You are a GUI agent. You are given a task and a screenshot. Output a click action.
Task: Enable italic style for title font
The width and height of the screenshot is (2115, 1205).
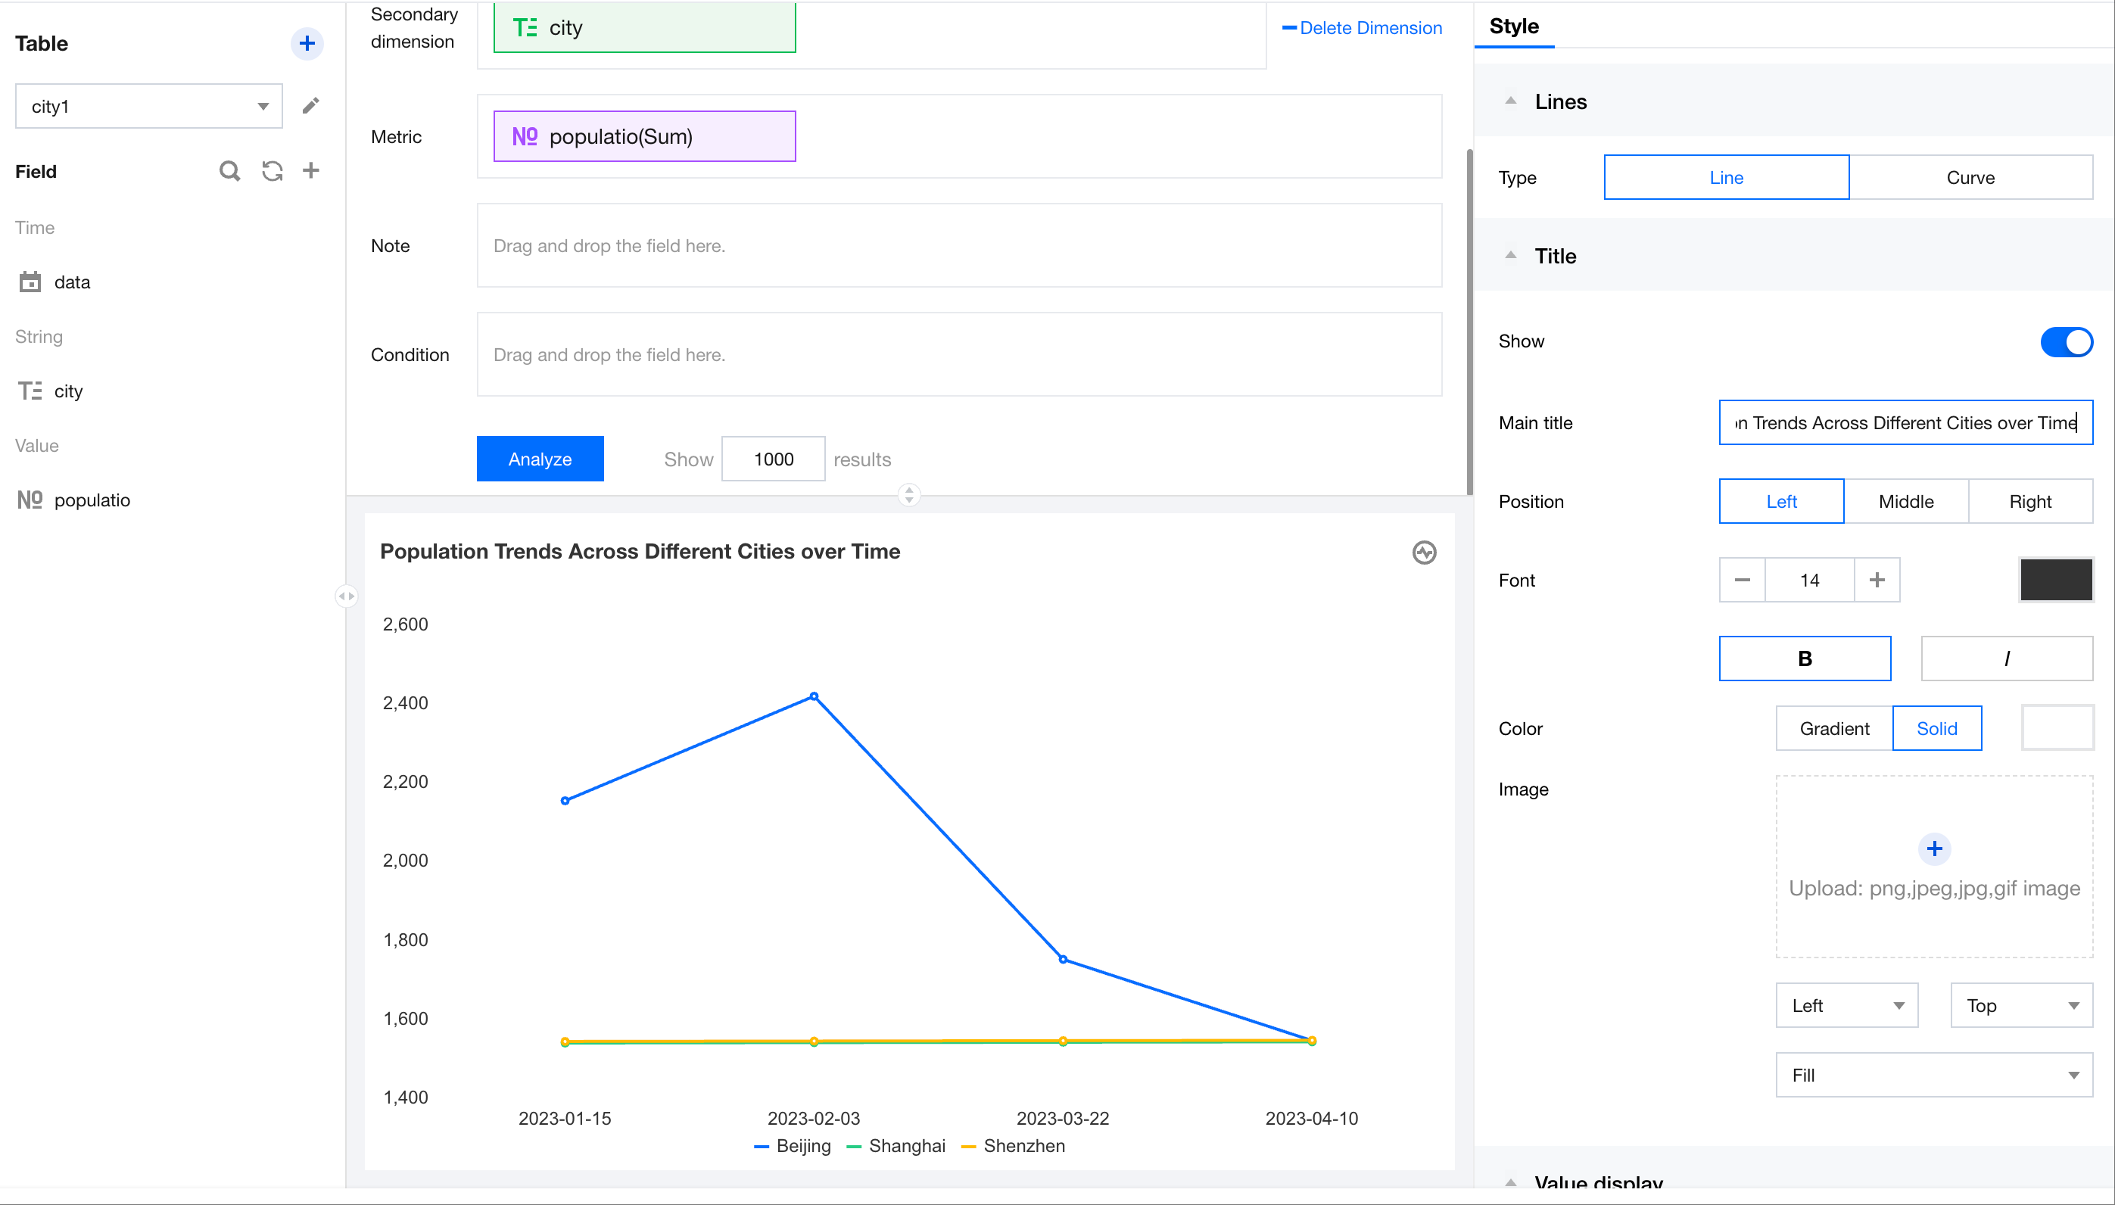click(x=2006, y=659)
